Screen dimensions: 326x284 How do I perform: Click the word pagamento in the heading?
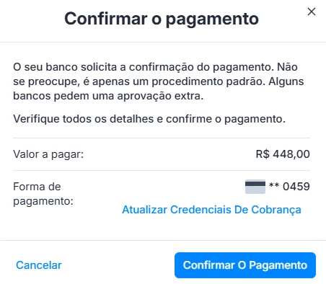(x=212, y=19)
